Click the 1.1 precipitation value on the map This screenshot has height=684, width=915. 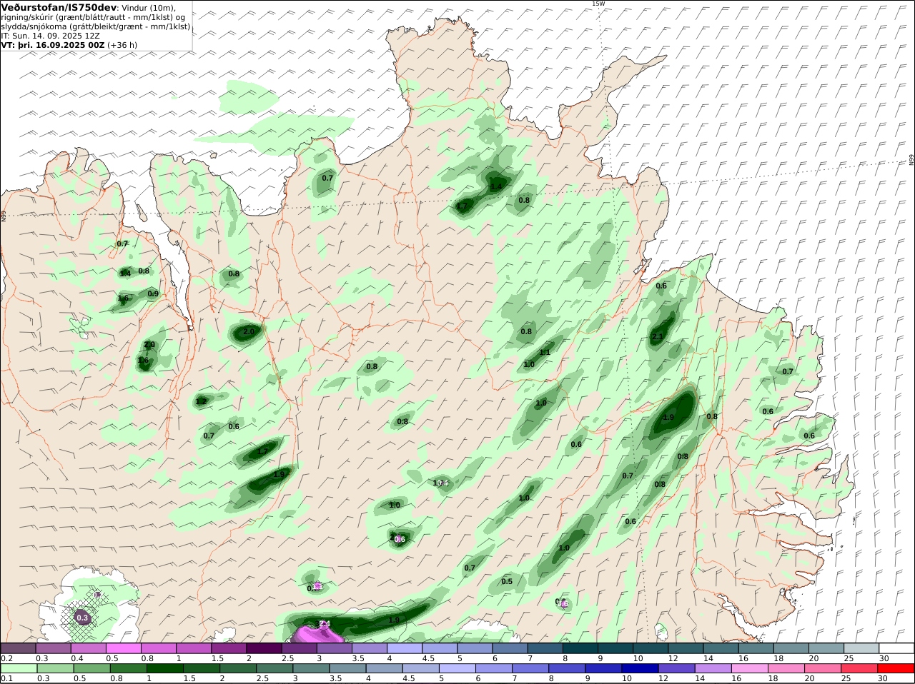[545, 352]
